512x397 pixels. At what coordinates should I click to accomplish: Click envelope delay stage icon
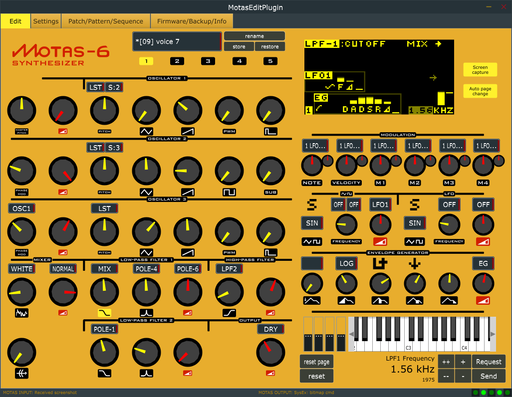point(312,301)
